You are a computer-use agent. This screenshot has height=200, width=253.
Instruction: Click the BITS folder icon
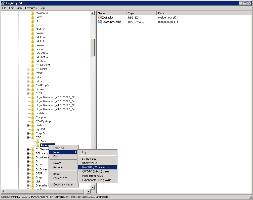33,25
